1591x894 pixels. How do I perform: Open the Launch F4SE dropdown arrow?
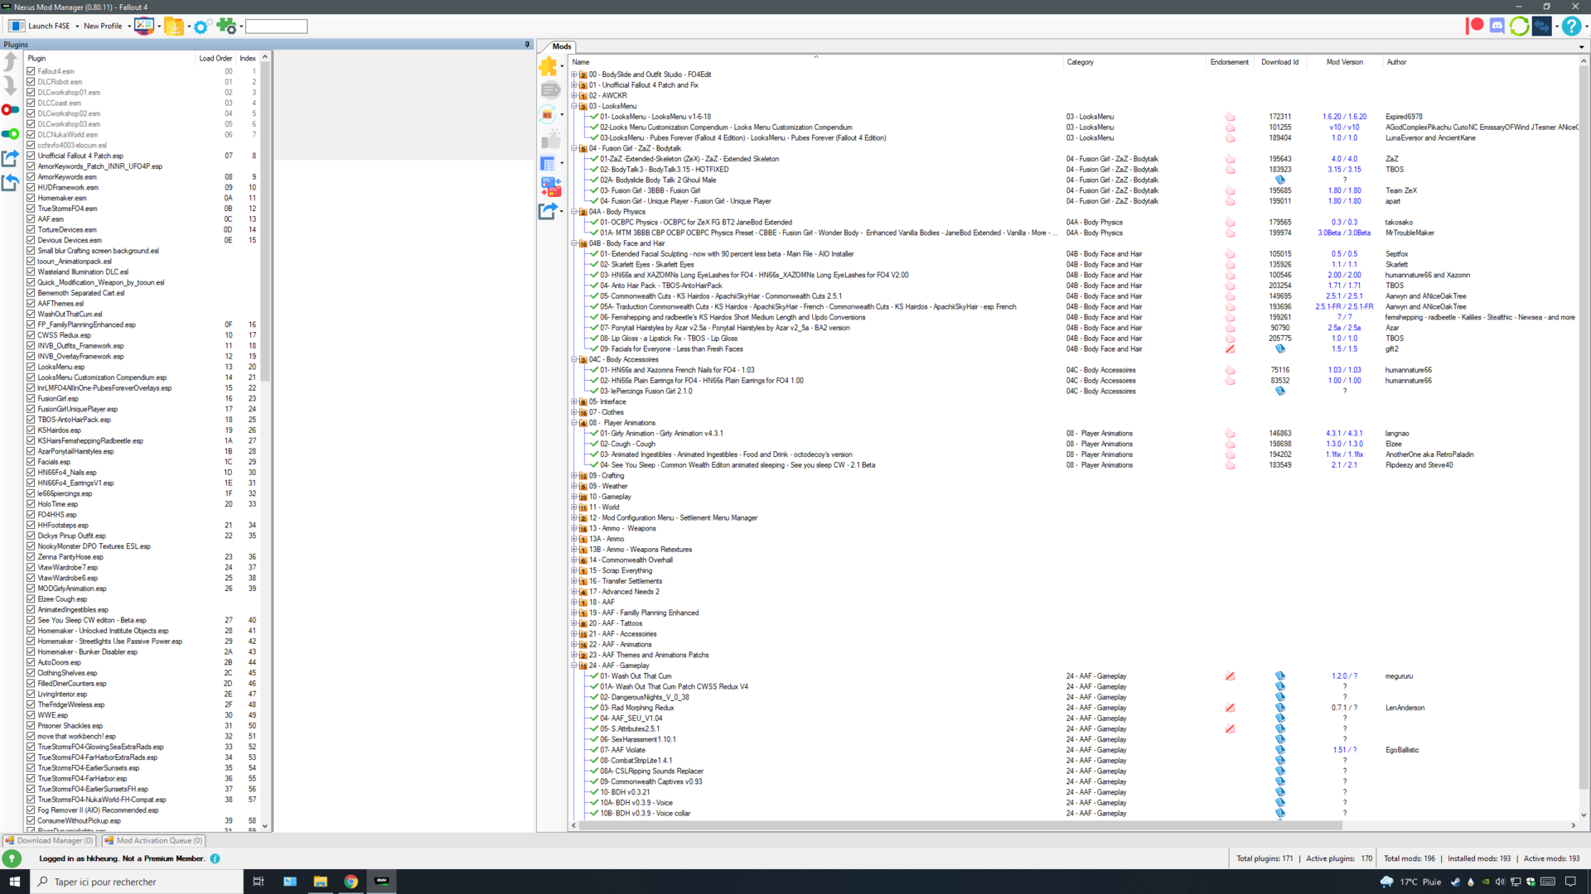[77, 26]
